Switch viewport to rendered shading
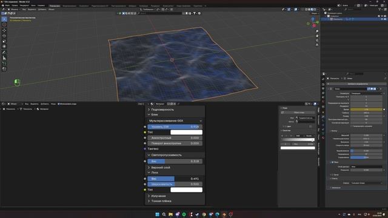The width and height of the screenshot is (388, 218). tap(315, 10)
